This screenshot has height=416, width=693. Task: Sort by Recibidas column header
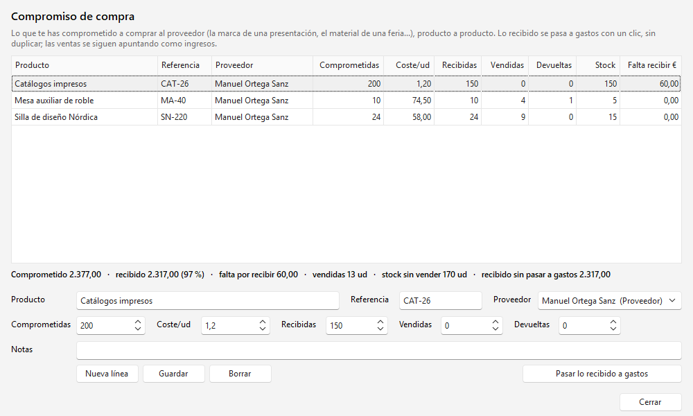(x=458, y=65)
